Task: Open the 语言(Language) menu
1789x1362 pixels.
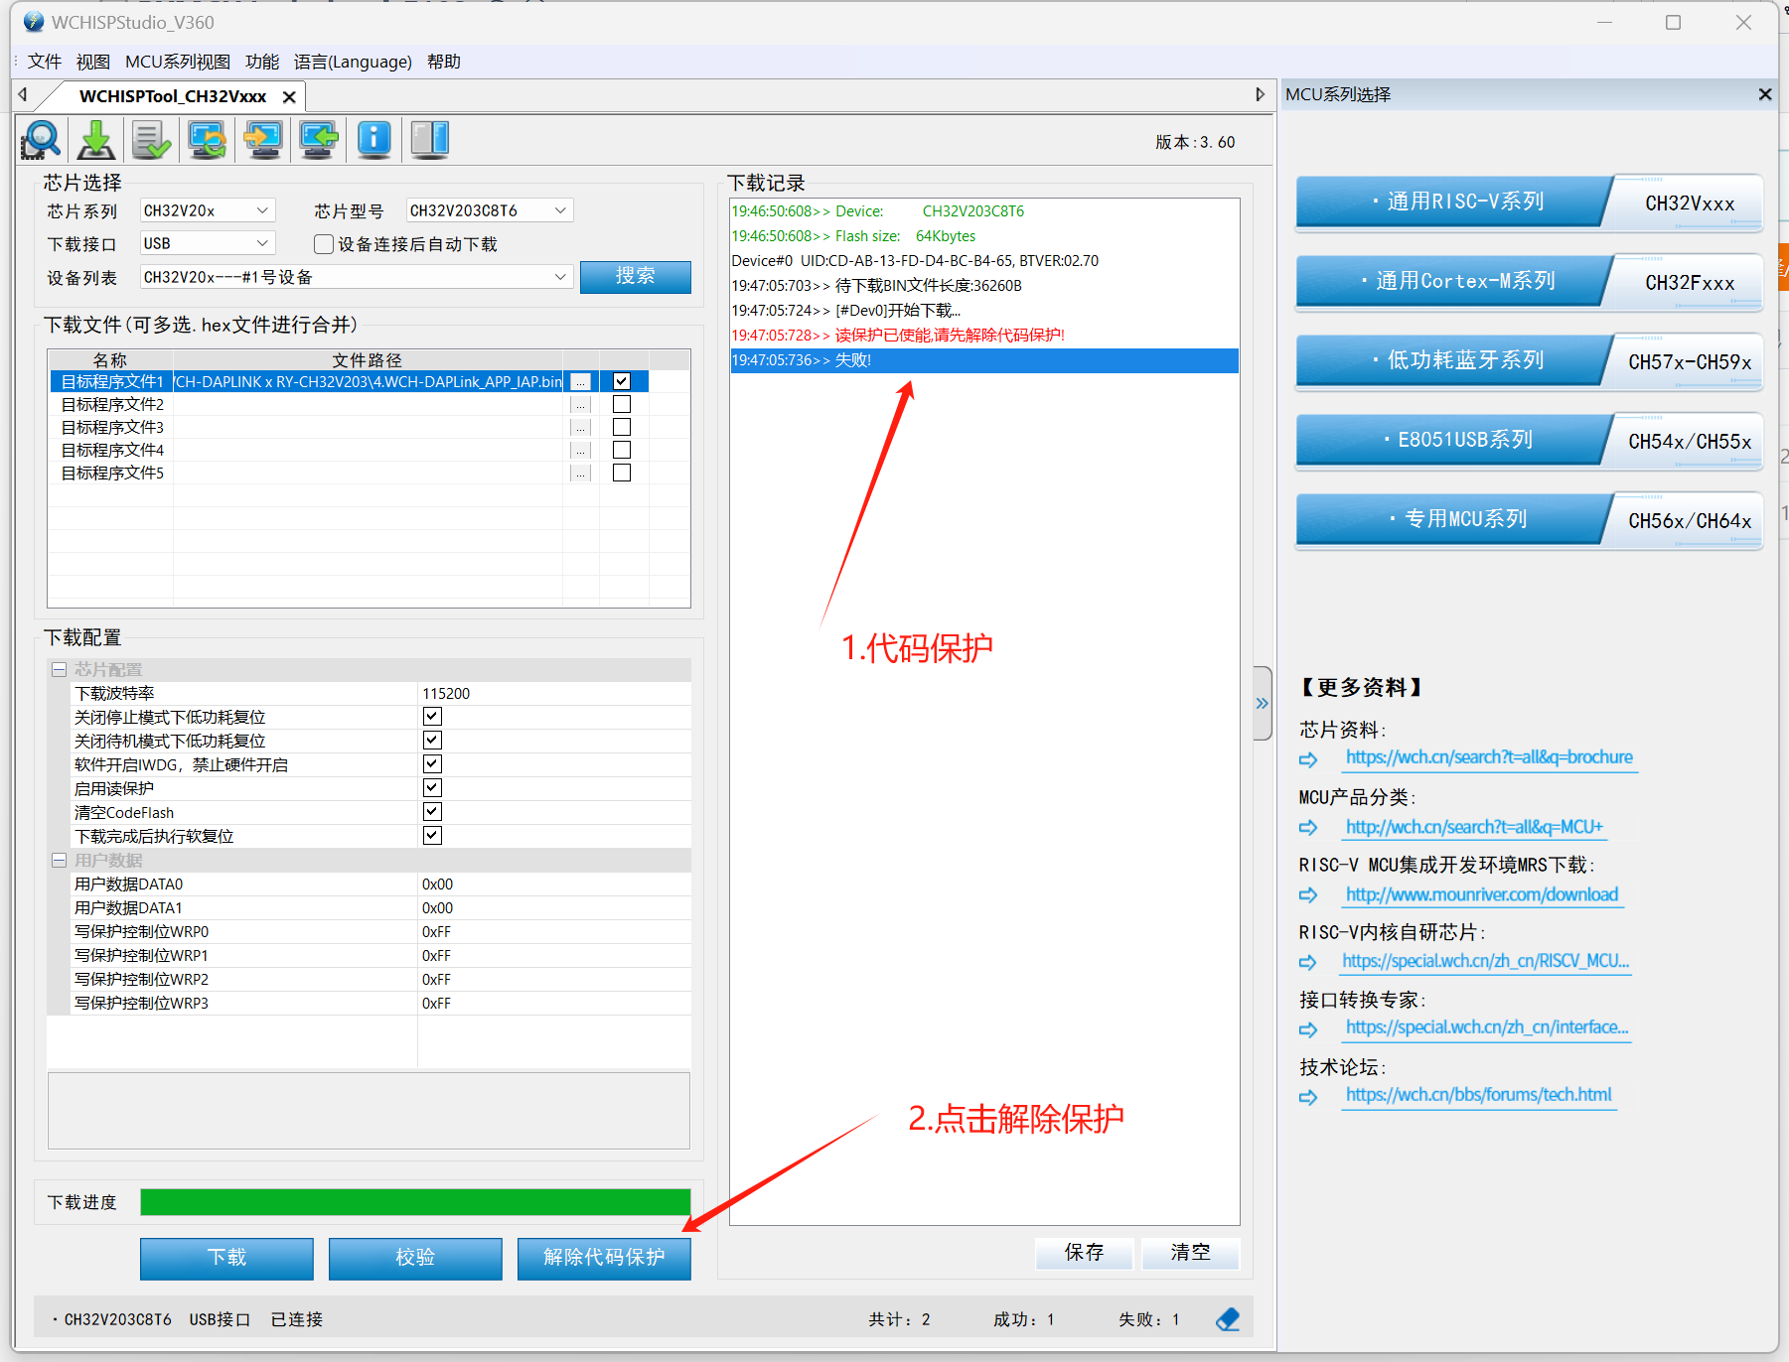Action: tap(353, 62)
